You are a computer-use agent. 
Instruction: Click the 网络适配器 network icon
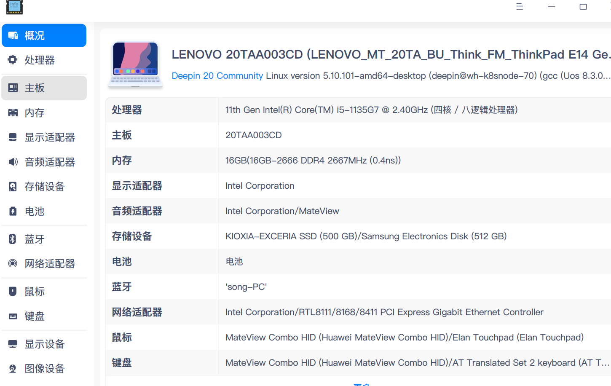[13, 263]
